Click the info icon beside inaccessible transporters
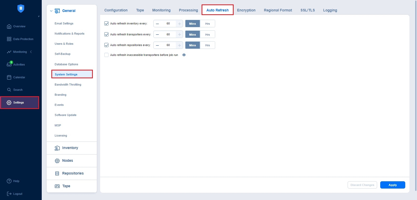The image size is (417, 200). coord(184,55)
